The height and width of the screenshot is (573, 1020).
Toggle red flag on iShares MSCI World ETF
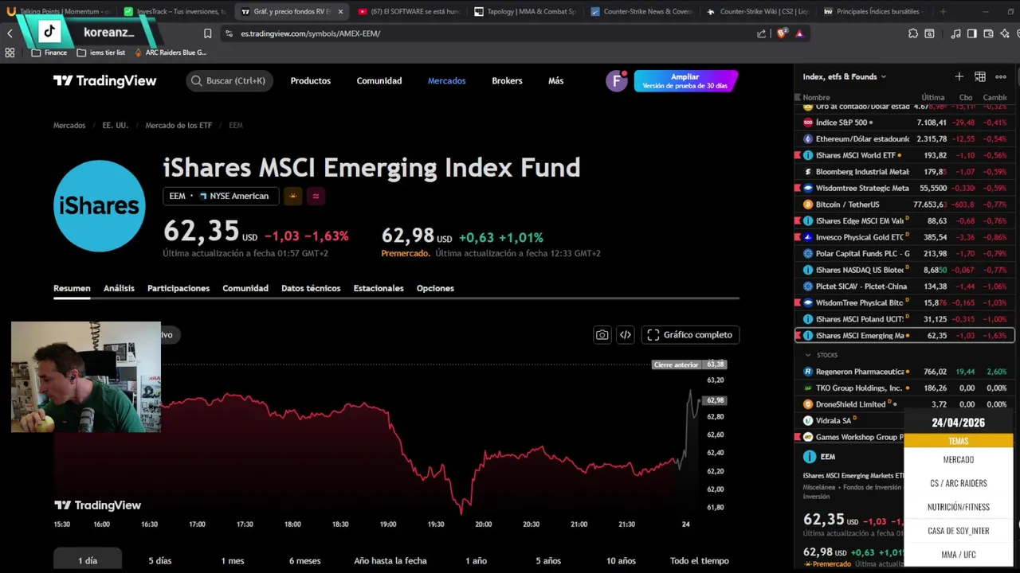pos(798,155)
